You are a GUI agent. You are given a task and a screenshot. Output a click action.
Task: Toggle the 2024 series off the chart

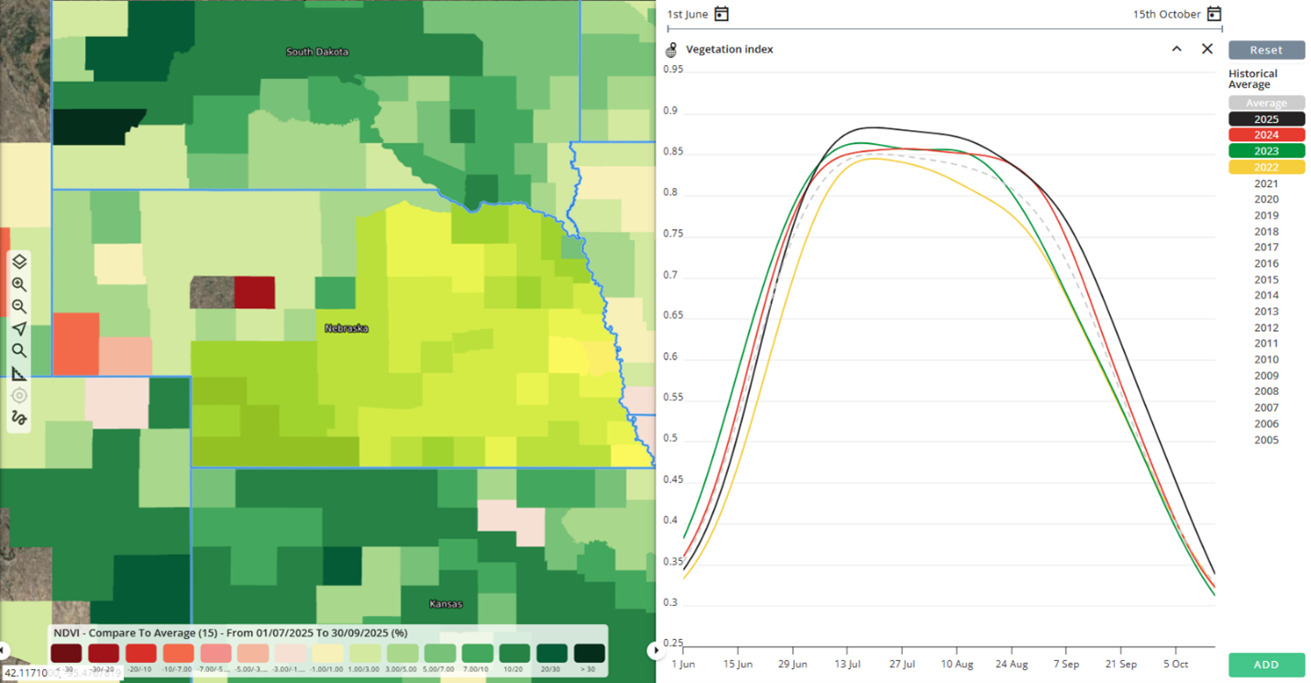coord(1266,134)
